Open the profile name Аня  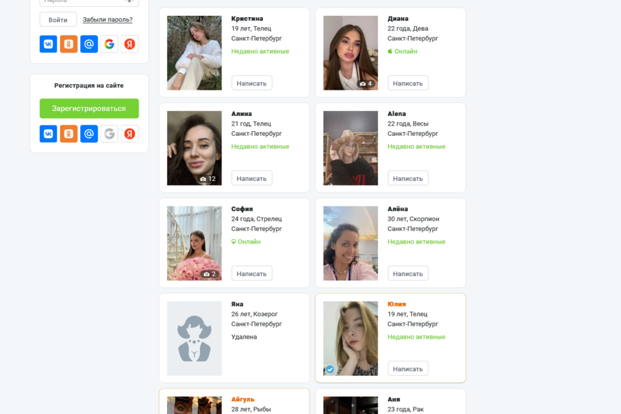394,400
